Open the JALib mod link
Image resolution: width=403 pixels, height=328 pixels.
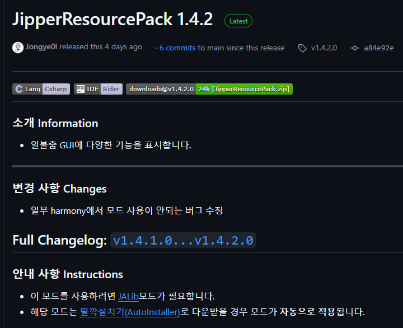(x=128, y=297)
